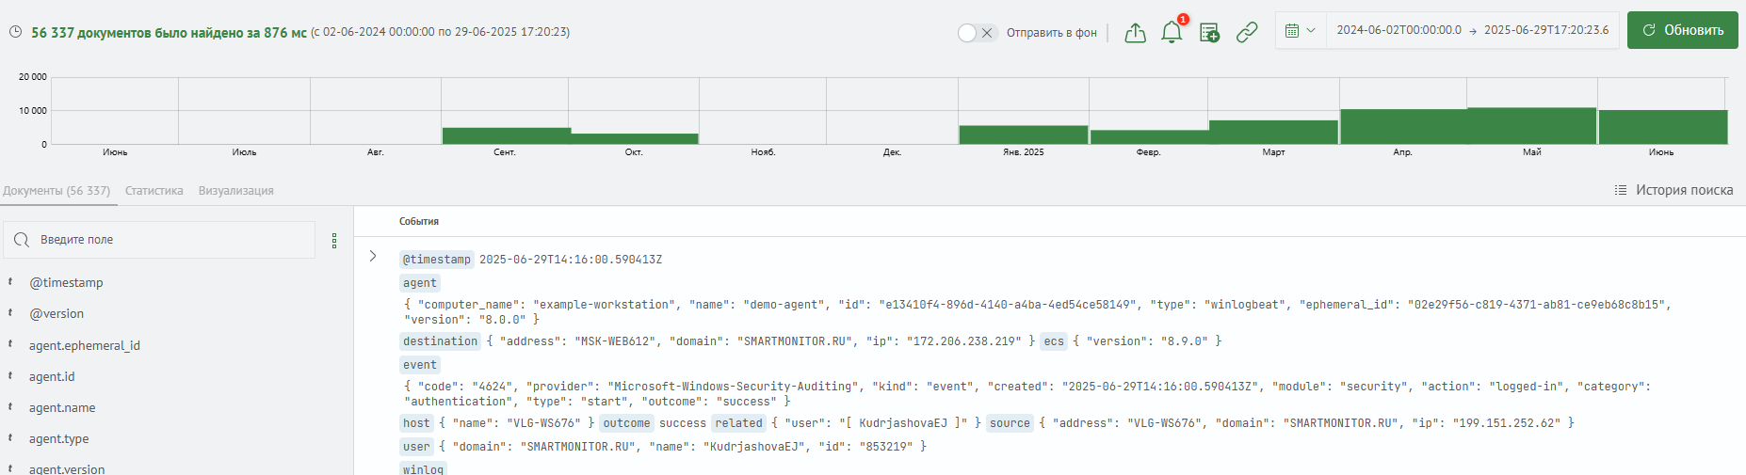Select the @version field

point(57,314)
